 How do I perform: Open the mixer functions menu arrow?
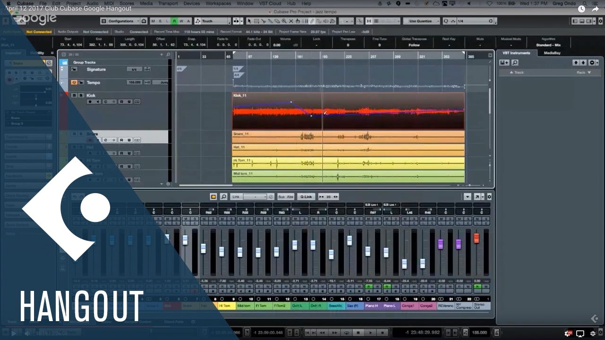467,197
